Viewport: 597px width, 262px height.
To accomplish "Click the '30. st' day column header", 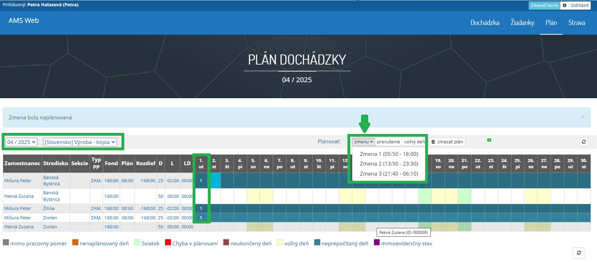I will (x=584, y=163).
